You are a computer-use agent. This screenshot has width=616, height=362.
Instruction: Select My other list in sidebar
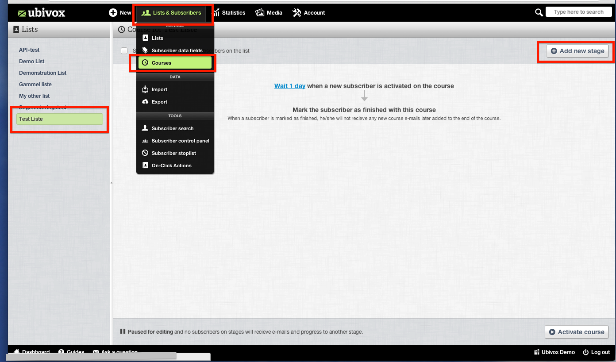(x=35, y=96)
